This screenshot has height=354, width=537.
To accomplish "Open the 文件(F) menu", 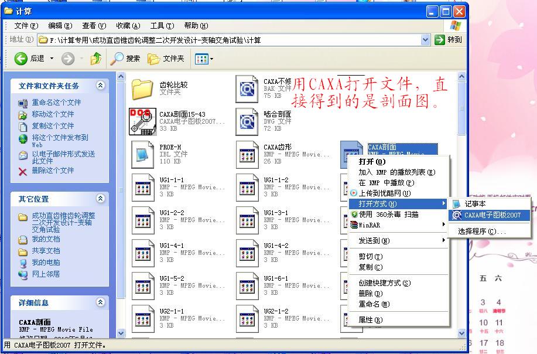I will pyautogui.click(x=26, y=26).
